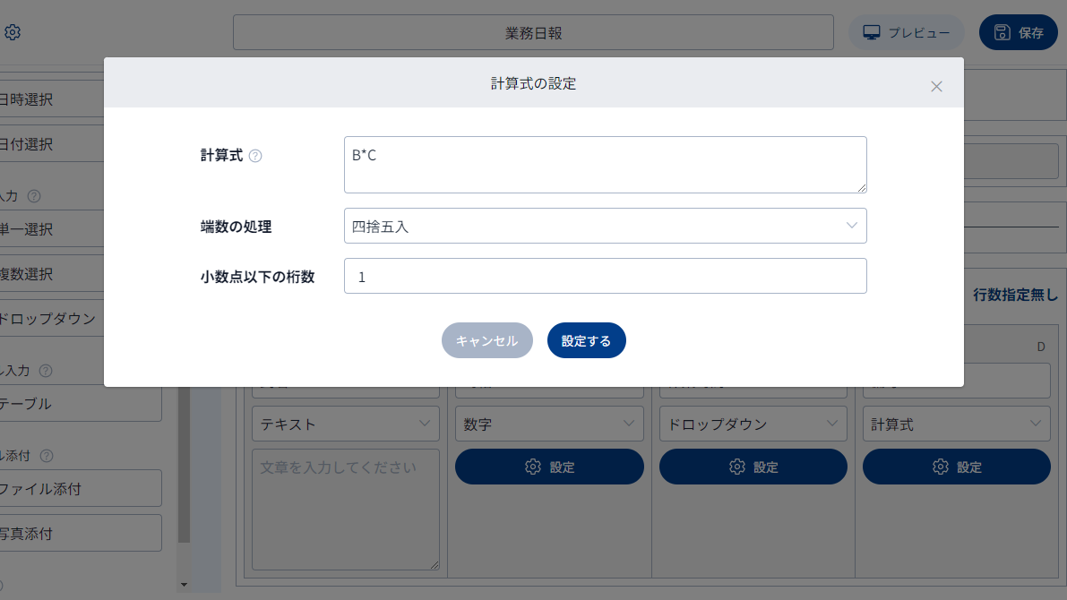Click 設定 gear button under 計算式 column

(956, 467)
